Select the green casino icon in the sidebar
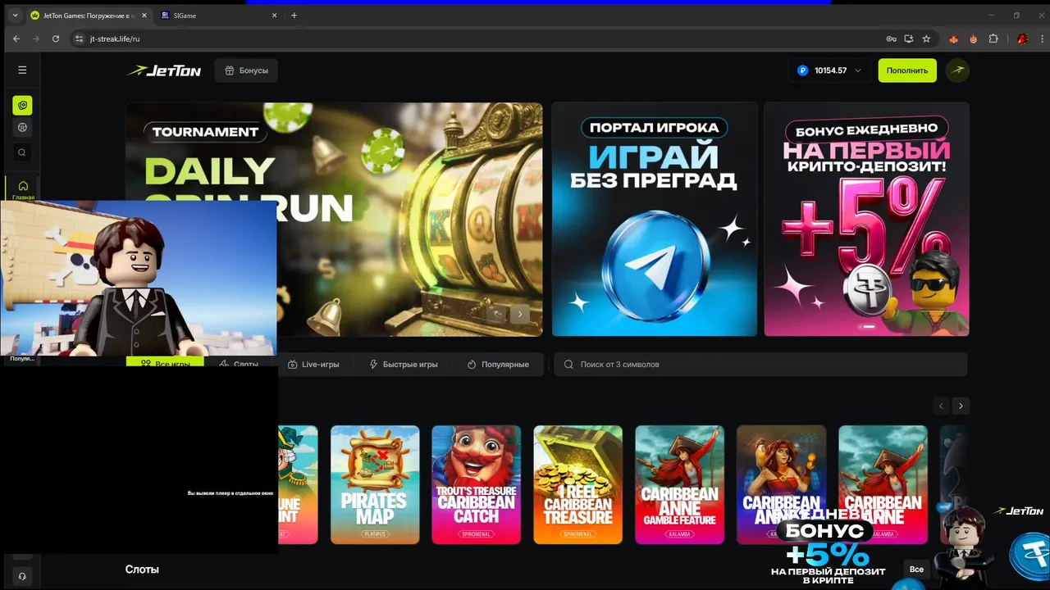Viewport: 1050px width, 590px height. [22, 105]
